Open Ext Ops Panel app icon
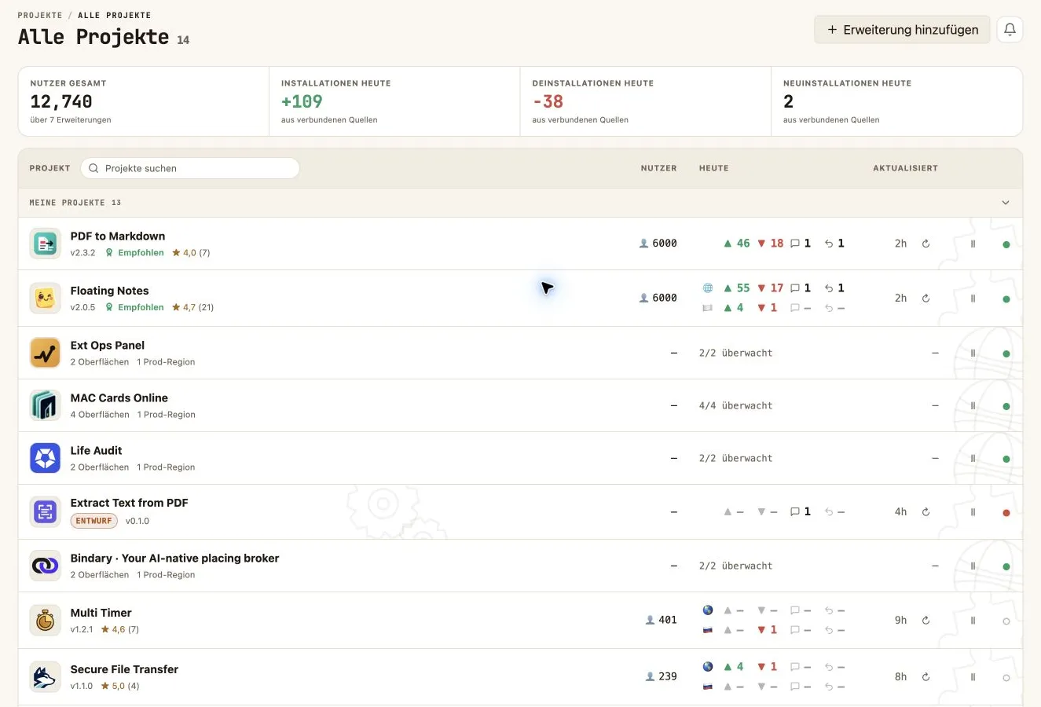The height and width of the screenshot is (707, 1041). pos(46,353)
